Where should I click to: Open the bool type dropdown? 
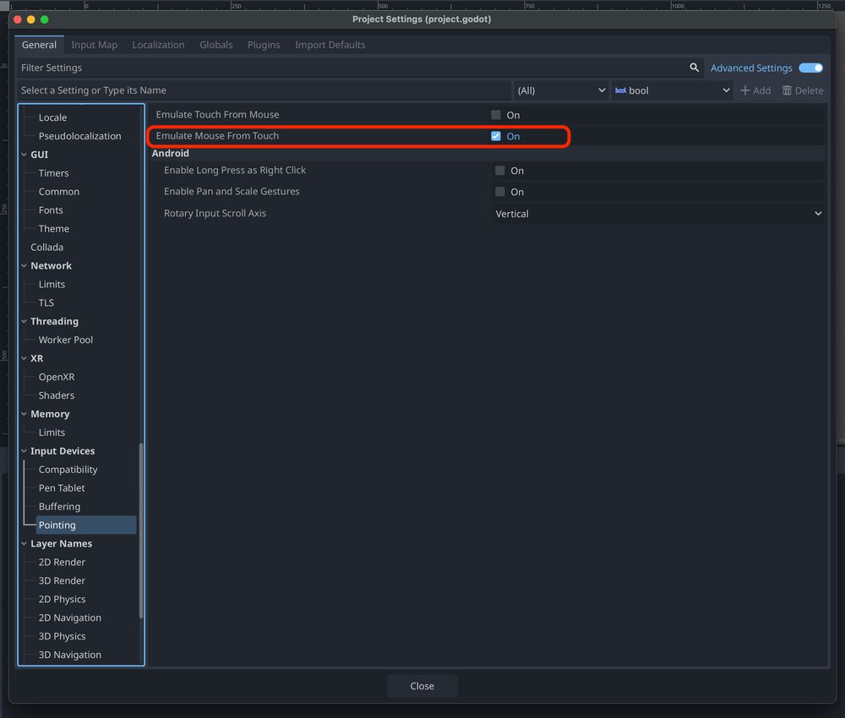[672, 90]
